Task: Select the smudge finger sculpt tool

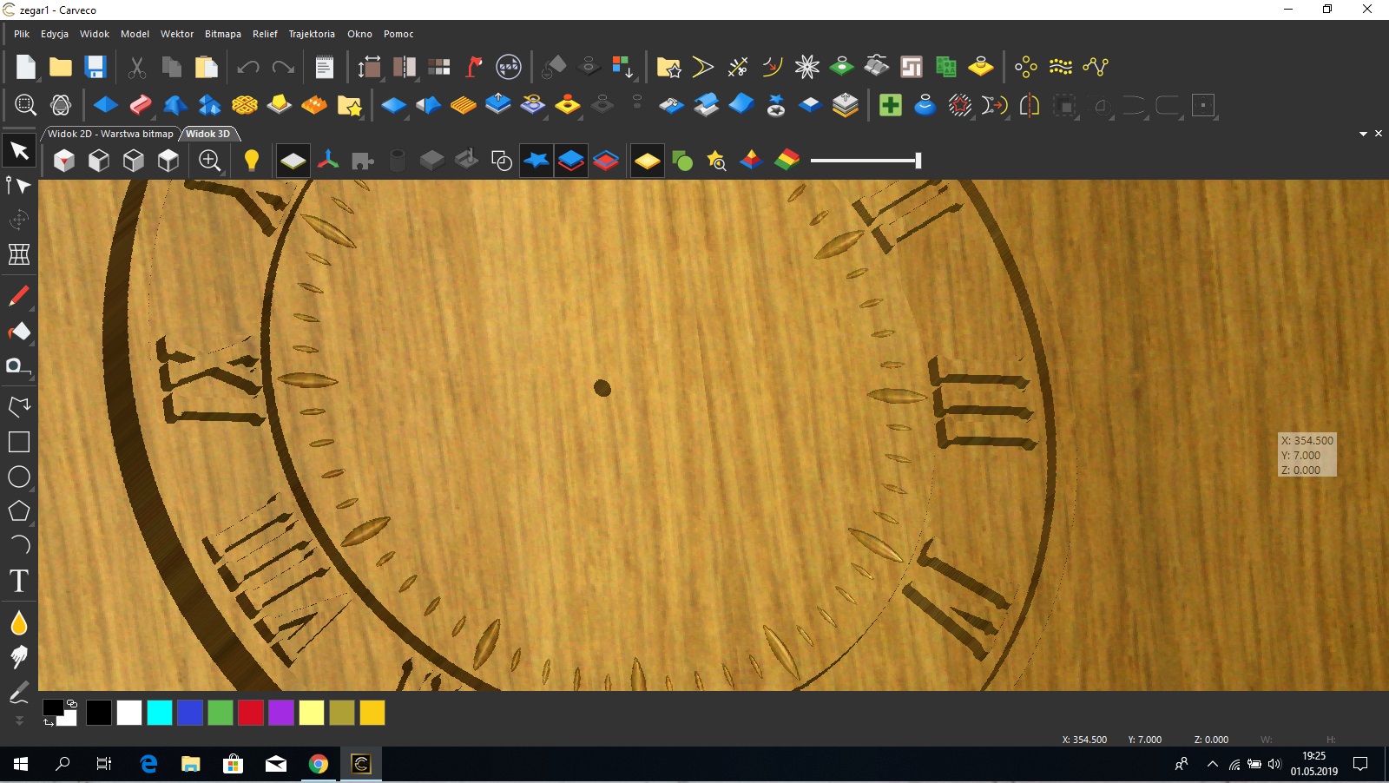Action: click(x=18, y=657)
